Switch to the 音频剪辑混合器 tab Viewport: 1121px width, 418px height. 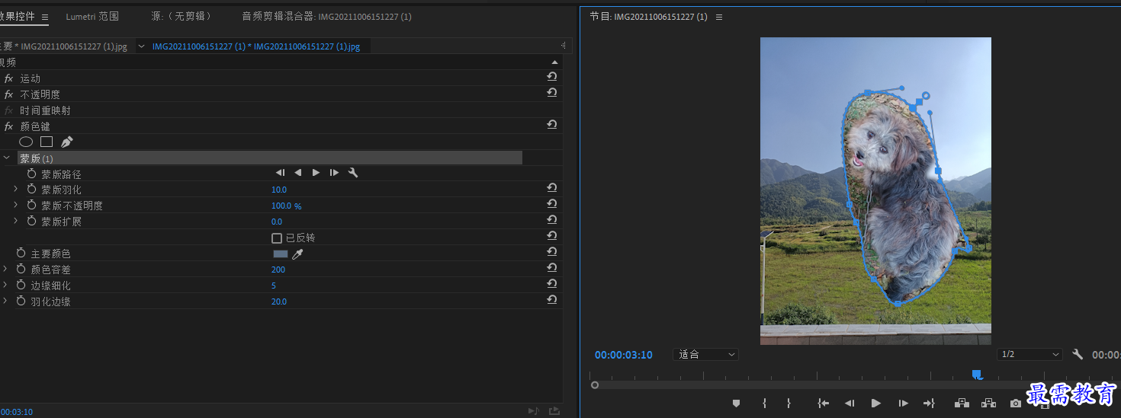coord(326,16)
